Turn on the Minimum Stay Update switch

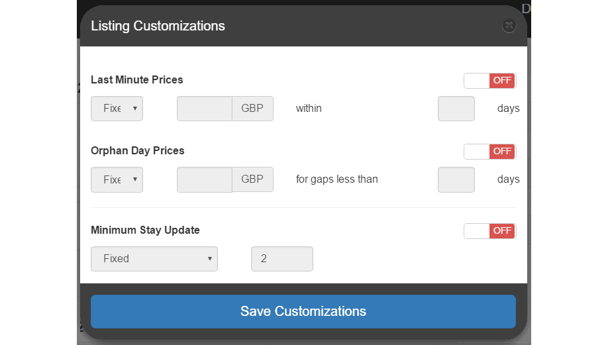click(489, 231)
